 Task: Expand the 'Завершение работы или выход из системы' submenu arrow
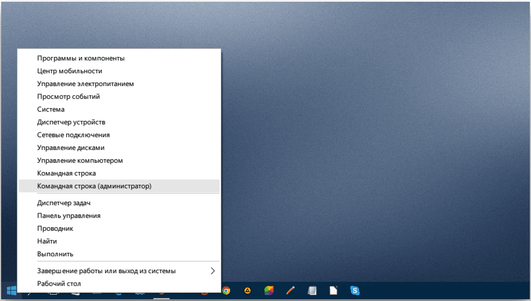[x=213, y=271]
